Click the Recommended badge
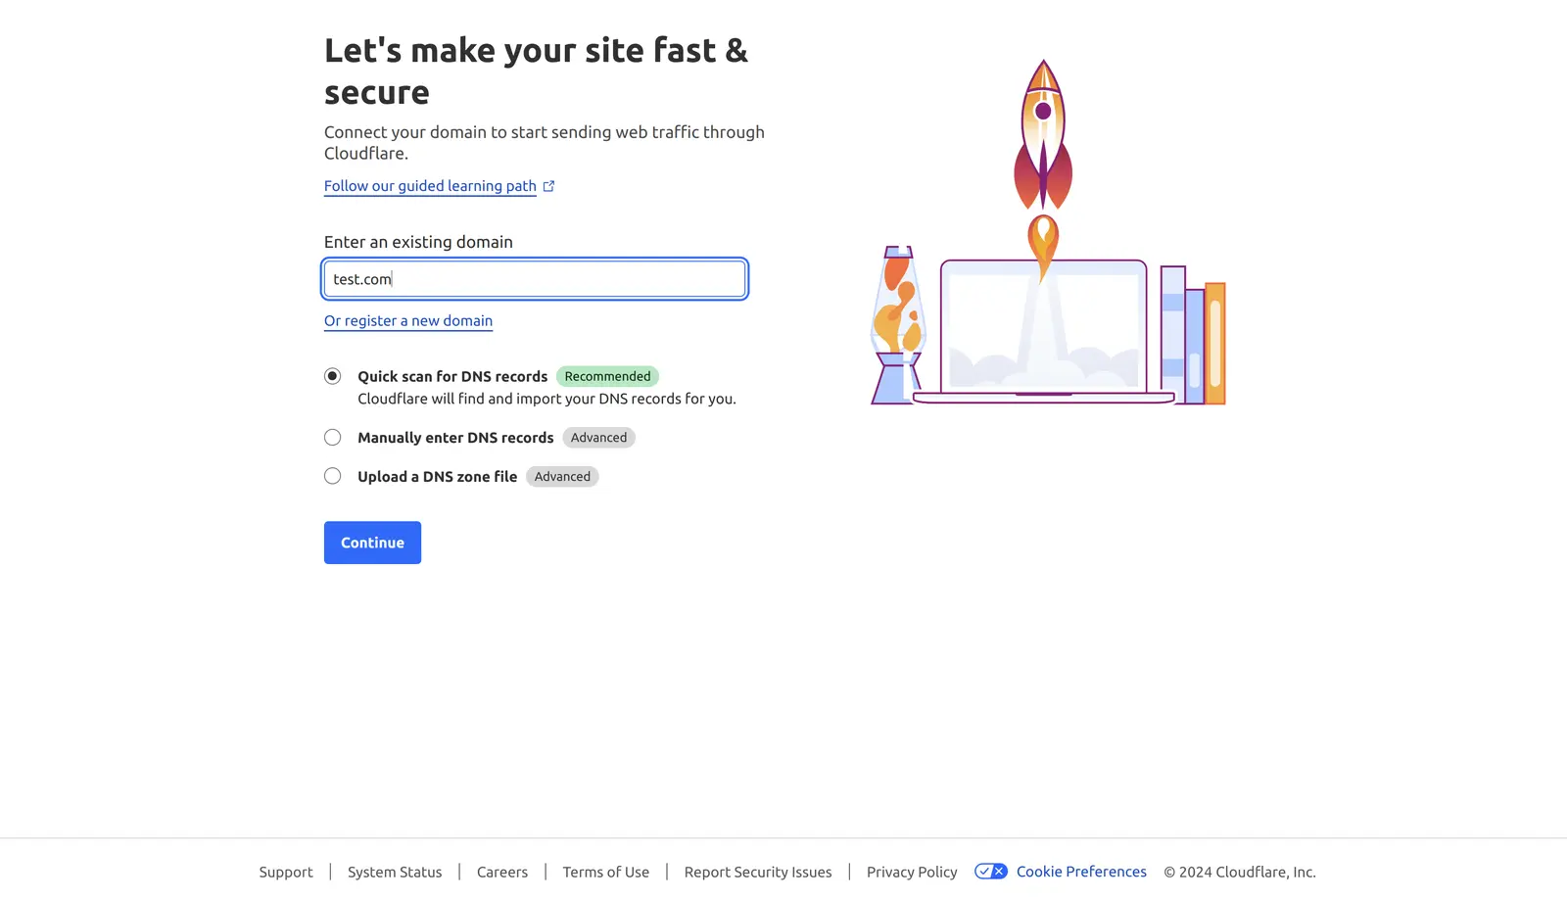1567x900 pixels. pos(607,376)
